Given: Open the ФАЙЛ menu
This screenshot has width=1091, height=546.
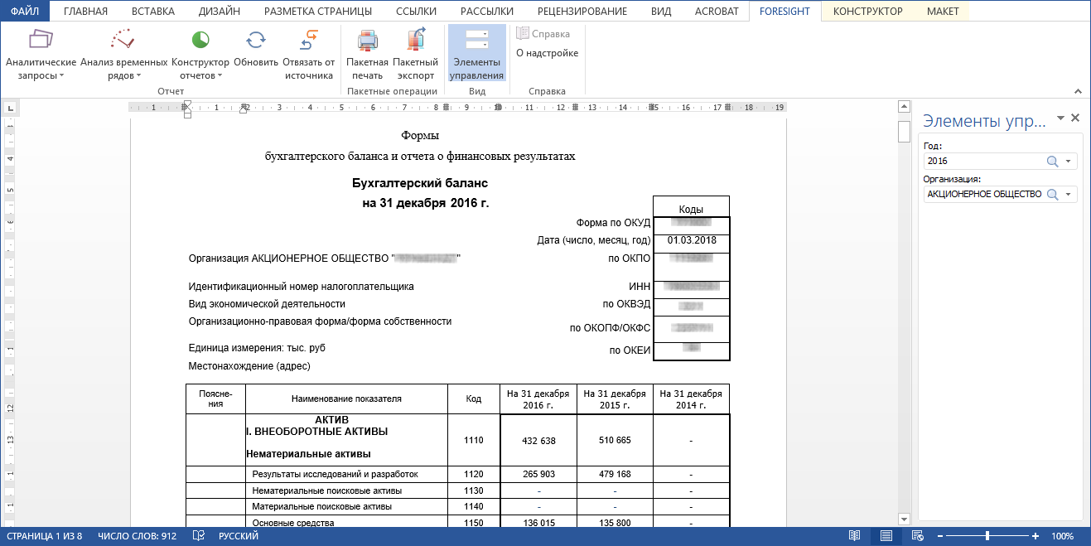Looking at the screenshot, I should [x=24, y=12].
